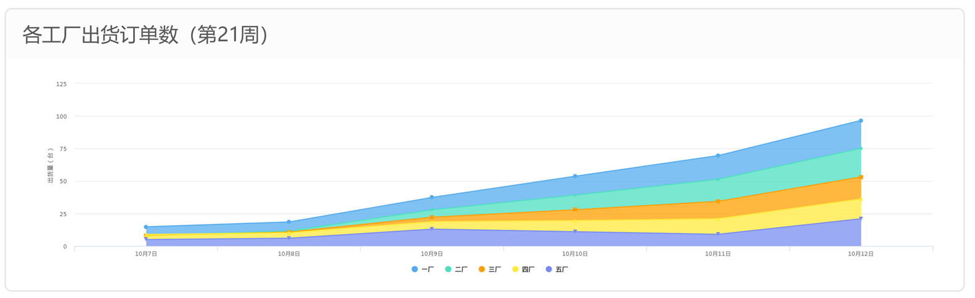The height and width of the screenshot is (298, 975).
Task: Click the 10月7日 x-axis label
Action: [146, 254]
